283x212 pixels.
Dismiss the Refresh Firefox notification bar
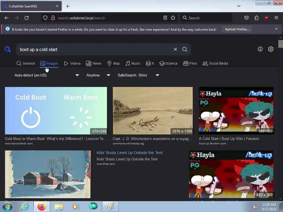pos(276,29)
